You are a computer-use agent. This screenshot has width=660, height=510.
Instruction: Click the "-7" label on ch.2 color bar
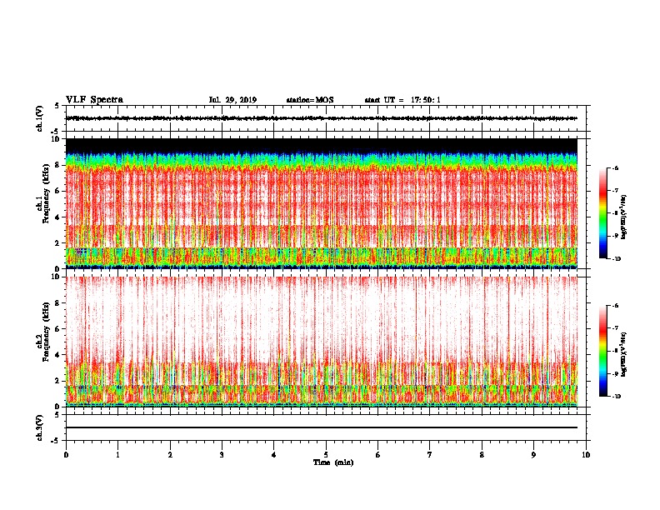pyautogui.click(x=615, y=327)
